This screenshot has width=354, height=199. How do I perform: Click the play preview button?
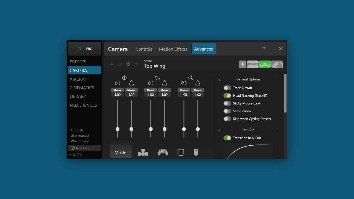tap(243, 64)
